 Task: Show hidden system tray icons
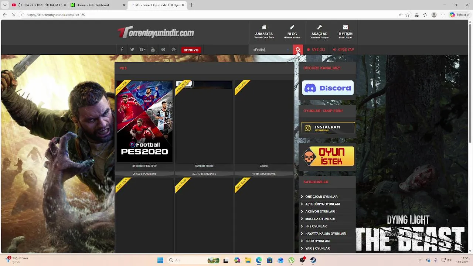[x=420, y=260]
